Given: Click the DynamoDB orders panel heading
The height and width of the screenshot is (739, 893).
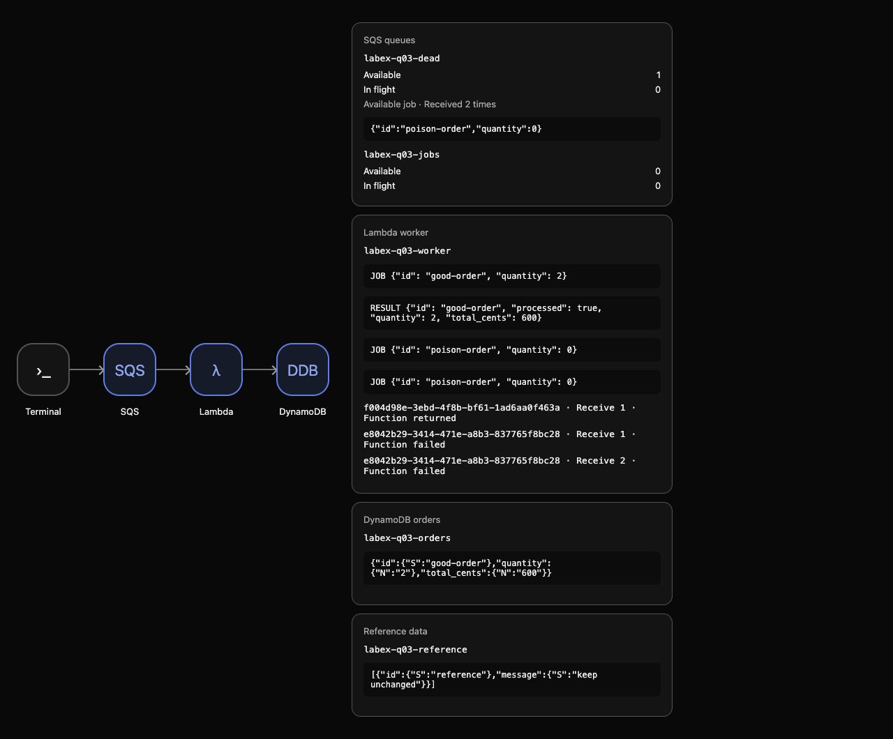Looking at the screenshot, I should click(402, 520).
